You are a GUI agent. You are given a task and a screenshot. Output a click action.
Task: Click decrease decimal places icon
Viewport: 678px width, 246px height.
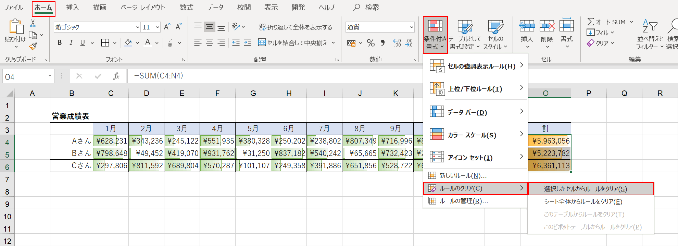coord(409,43)
